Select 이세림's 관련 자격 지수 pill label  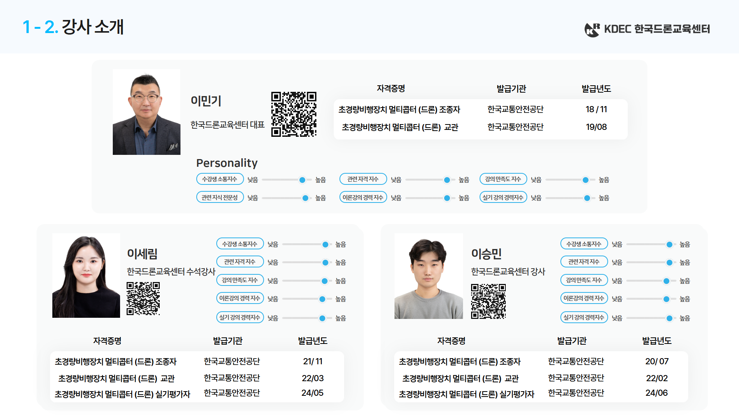[240, 262]
